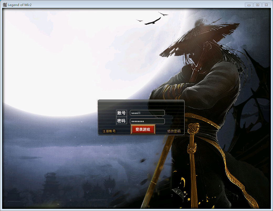
Task: Click the pagoda tower silhouette in the mist
Action: coord(51,183)
